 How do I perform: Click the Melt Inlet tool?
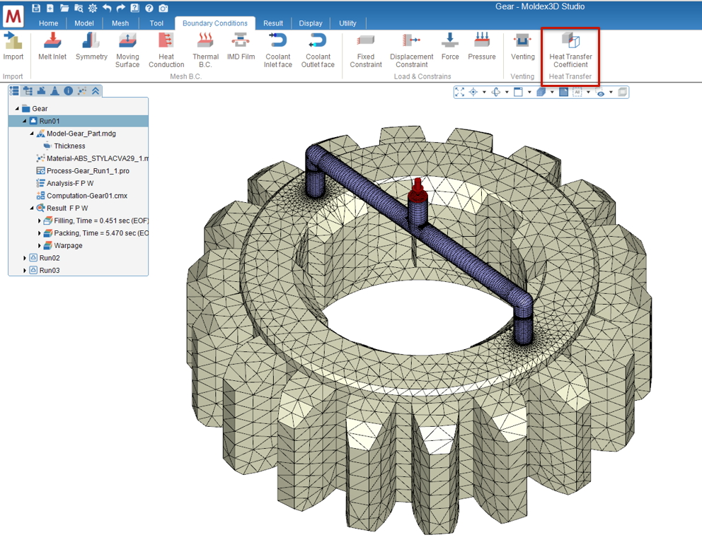52,47
